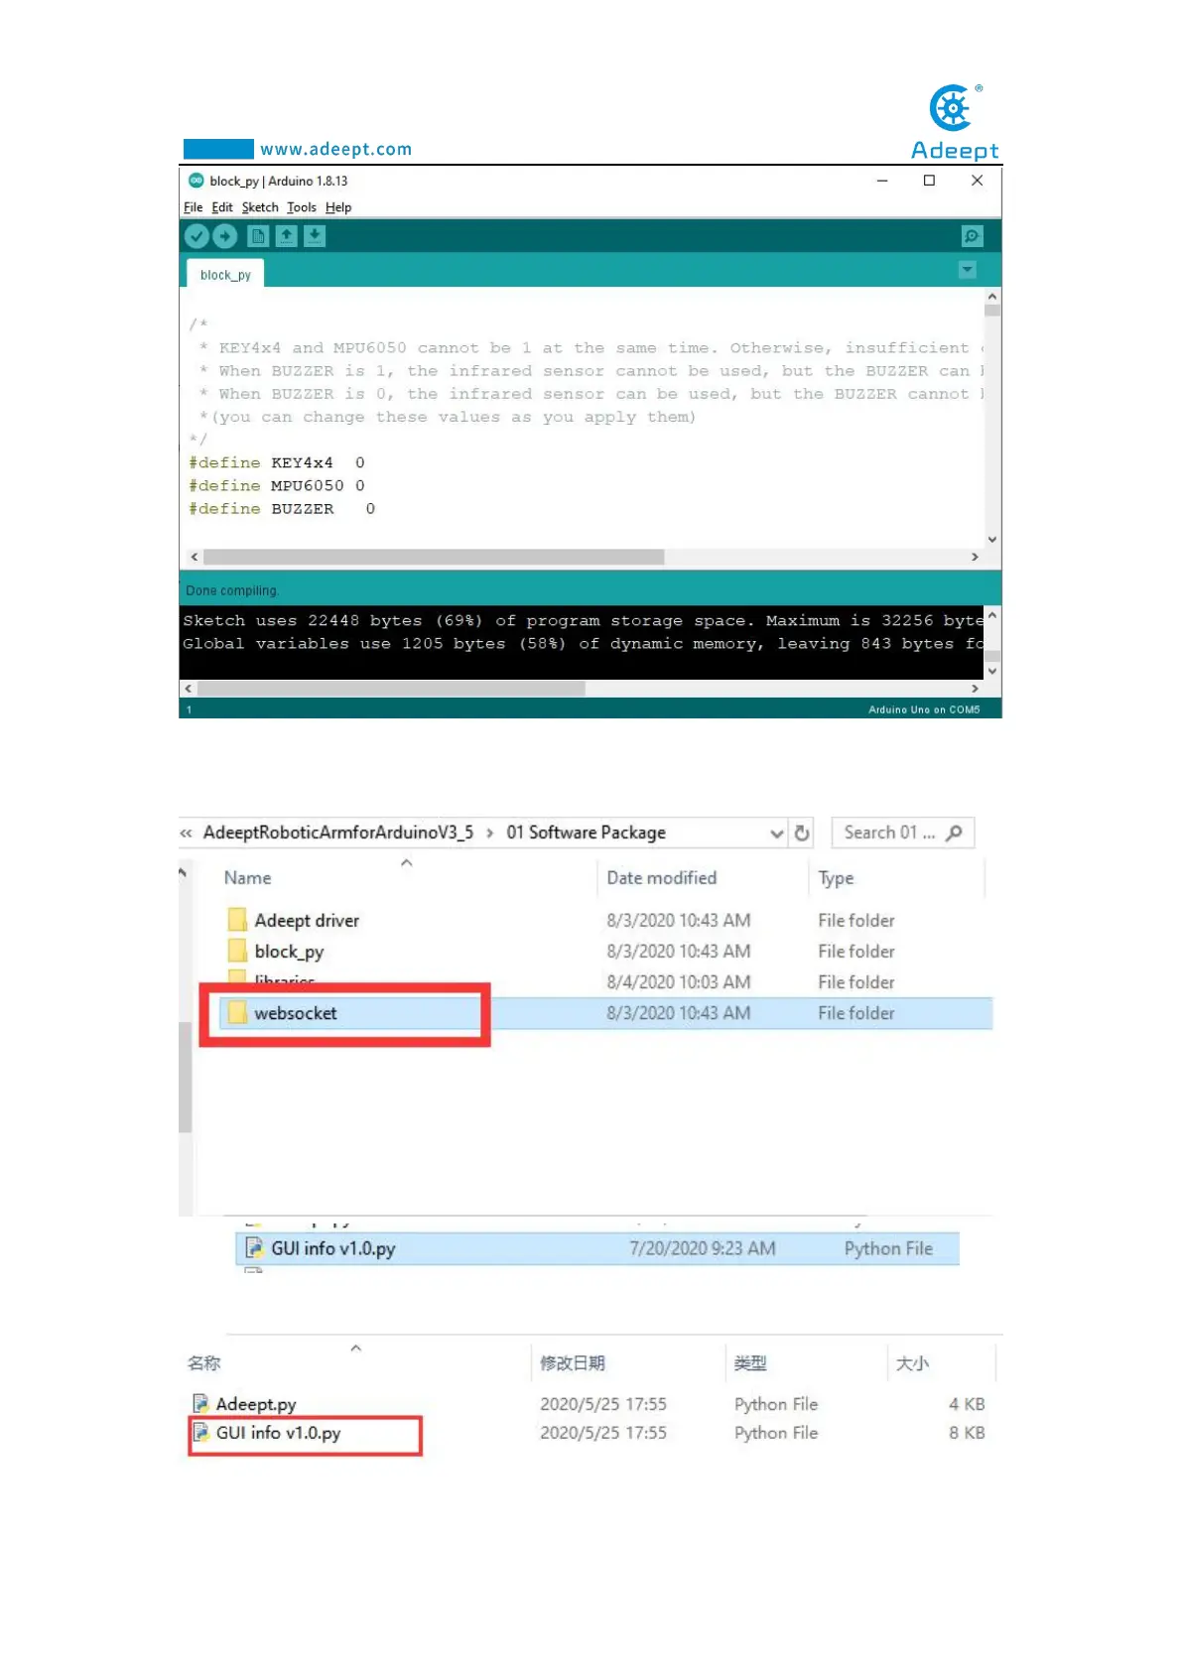Click the console horizontal scrollbar
This screenshot has width=1182, height=1671.
pyautogui.click(x=391, y=688)
